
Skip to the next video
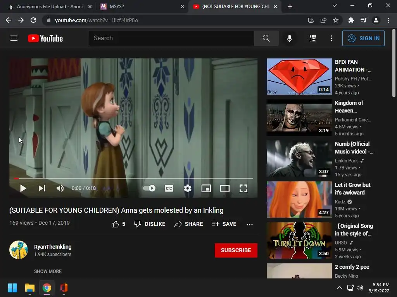(42, 188)
